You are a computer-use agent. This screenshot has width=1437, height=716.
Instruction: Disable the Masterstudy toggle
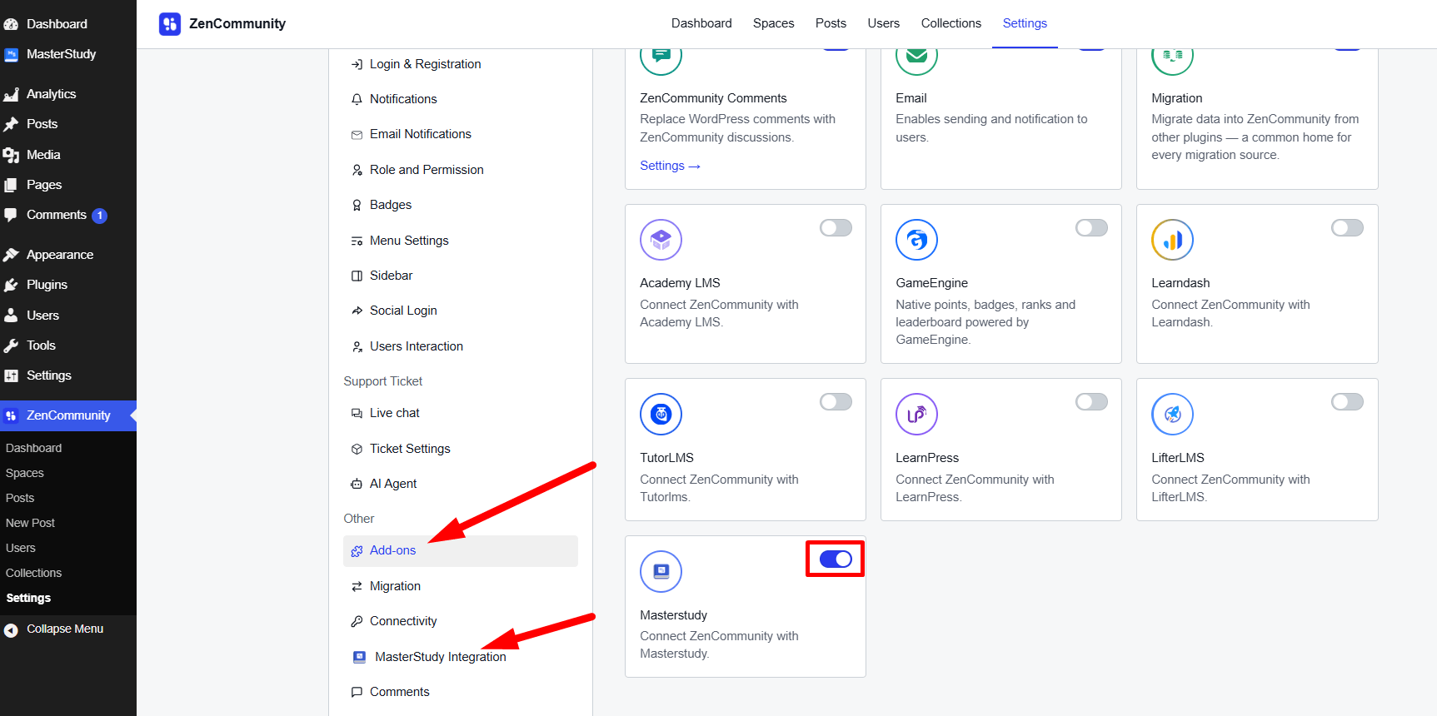click(x=836, y=559)
